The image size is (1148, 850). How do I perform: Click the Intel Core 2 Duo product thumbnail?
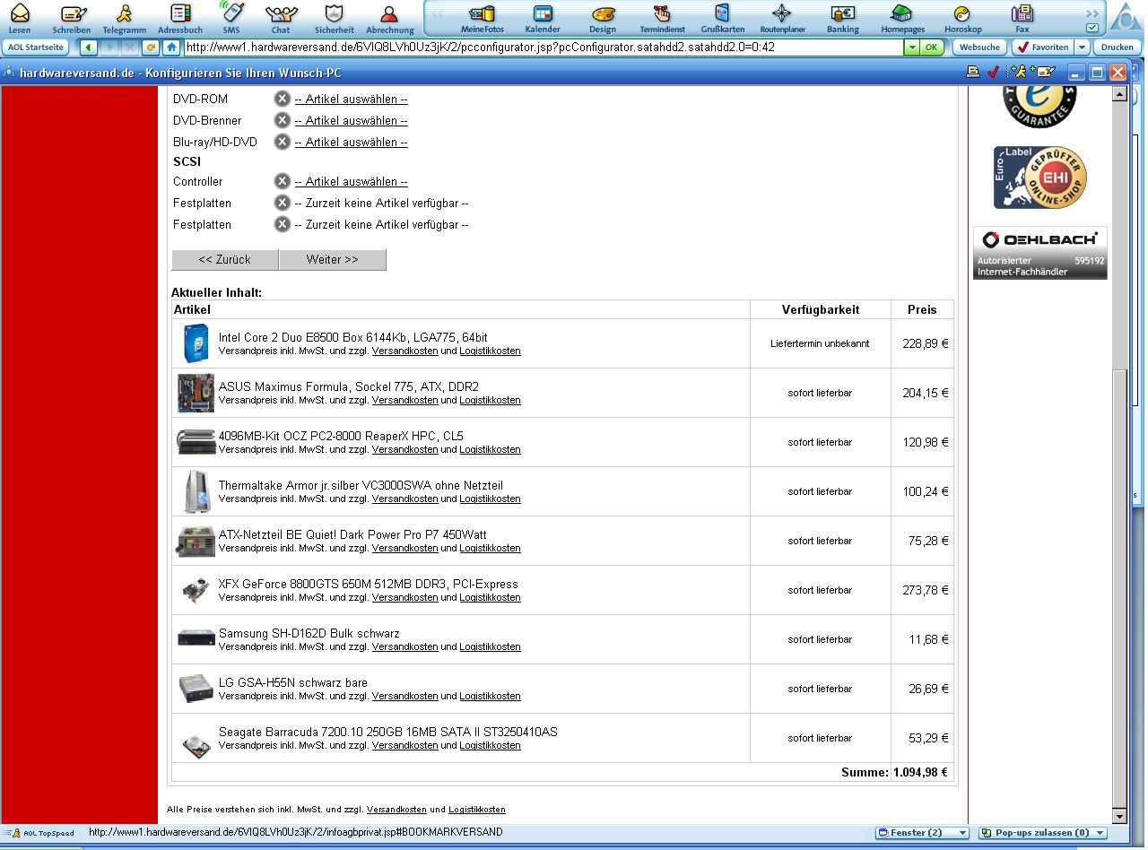coord(196,343)
